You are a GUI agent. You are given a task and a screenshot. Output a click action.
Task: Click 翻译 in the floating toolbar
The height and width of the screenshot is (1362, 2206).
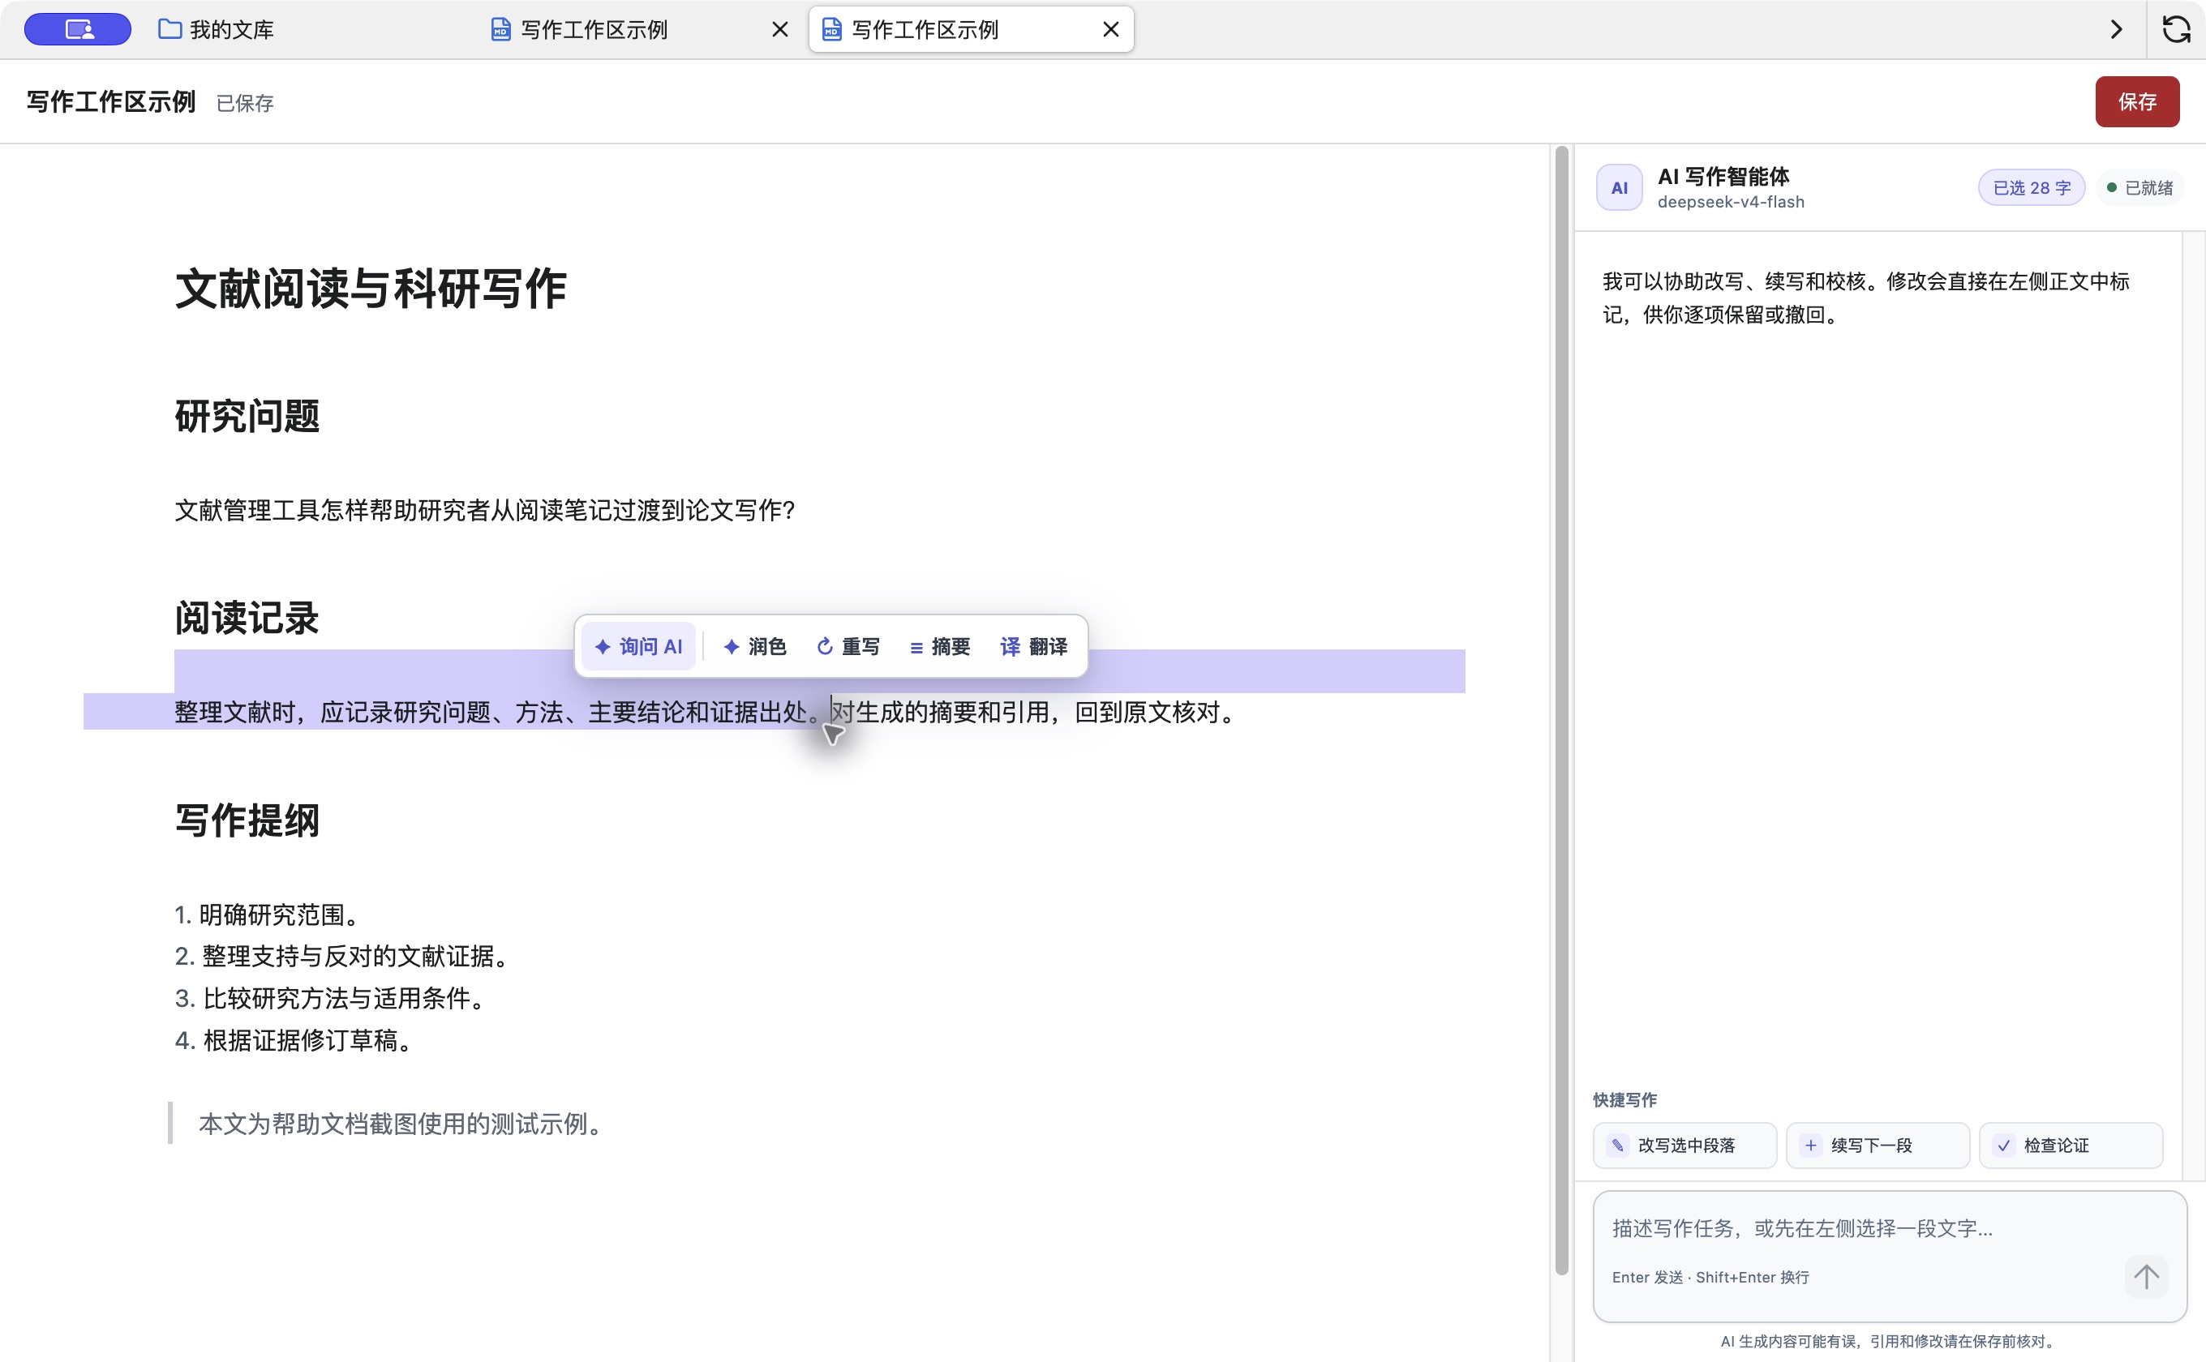coord(1033,646)
